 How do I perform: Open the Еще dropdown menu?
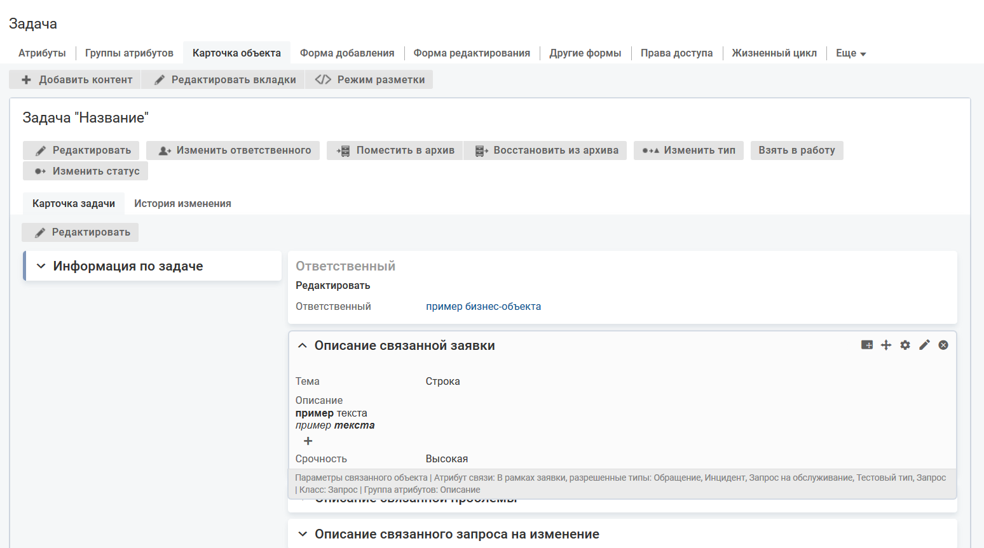[851, 53]
